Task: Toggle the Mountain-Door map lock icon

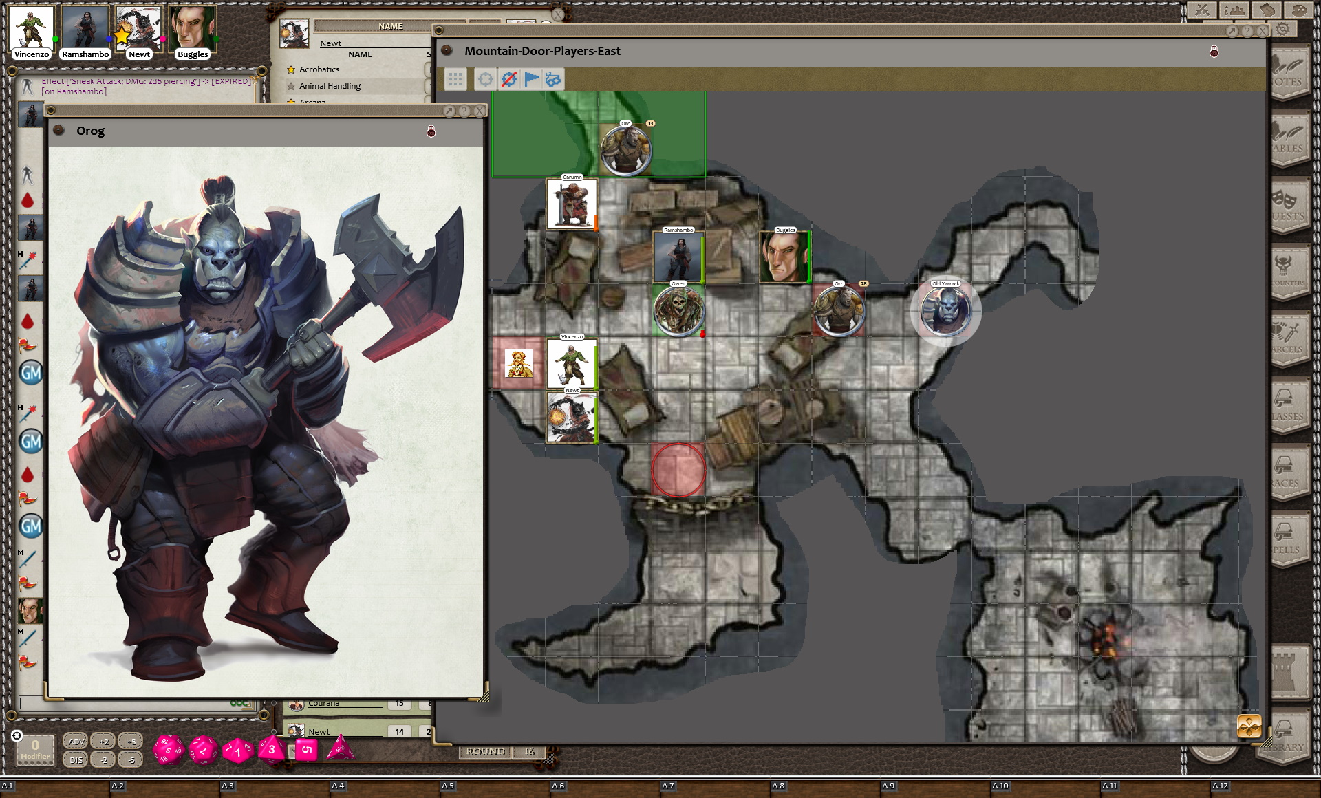Action: point(1214,52)
